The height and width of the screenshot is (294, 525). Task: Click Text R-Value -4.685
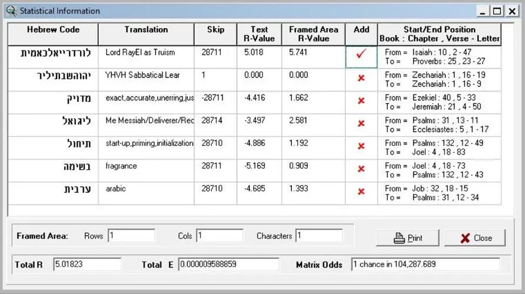point(254,189)
